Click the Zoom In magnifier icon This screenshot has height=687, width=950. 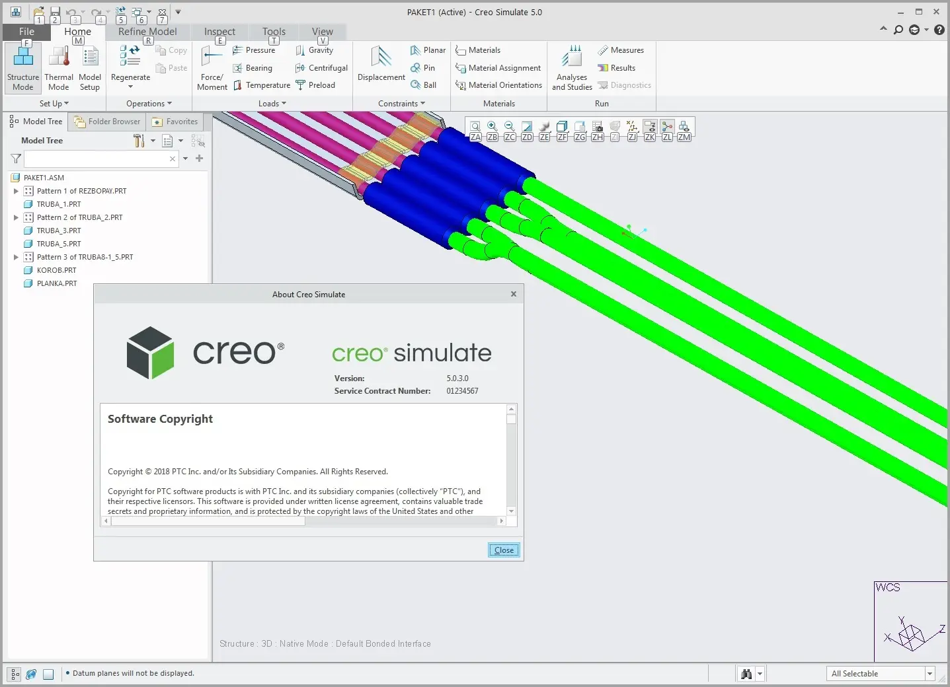tap(493, 126)
